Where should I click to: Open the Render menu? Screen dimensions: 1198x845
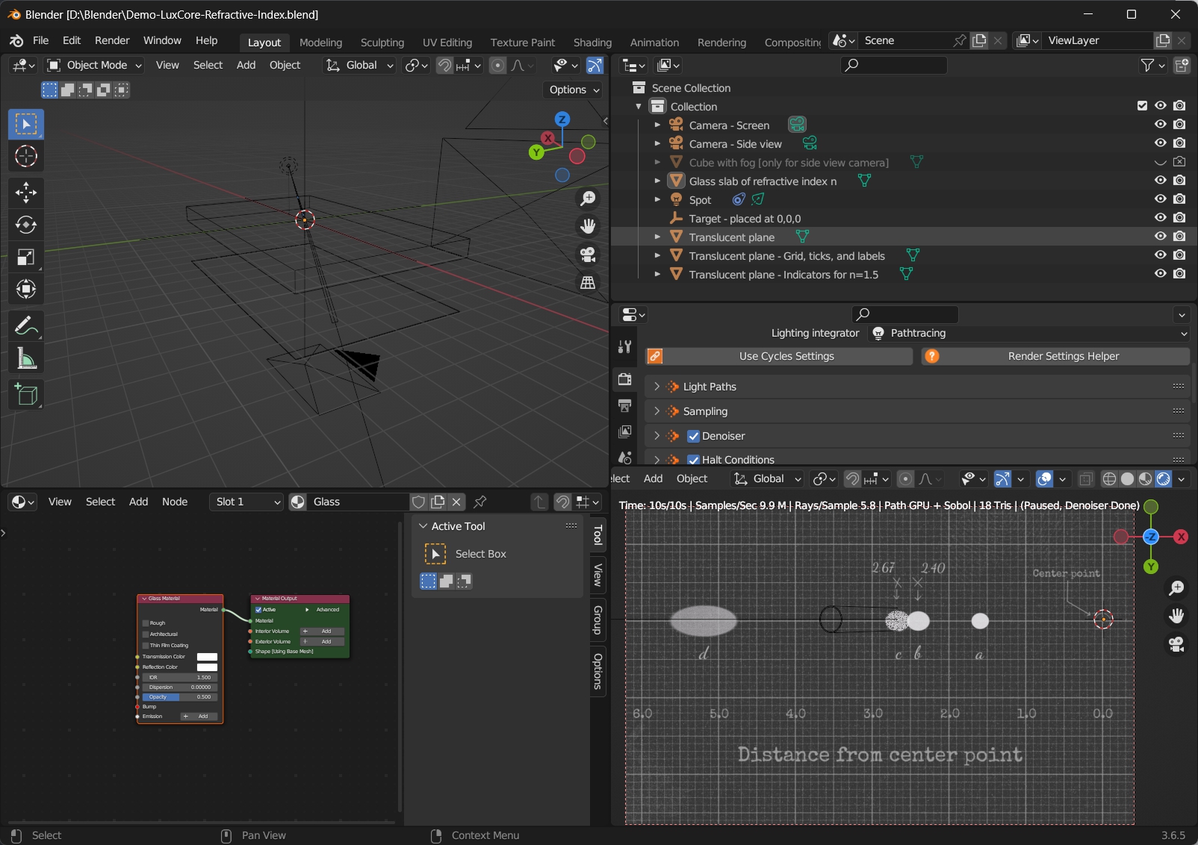click(112, 40)
